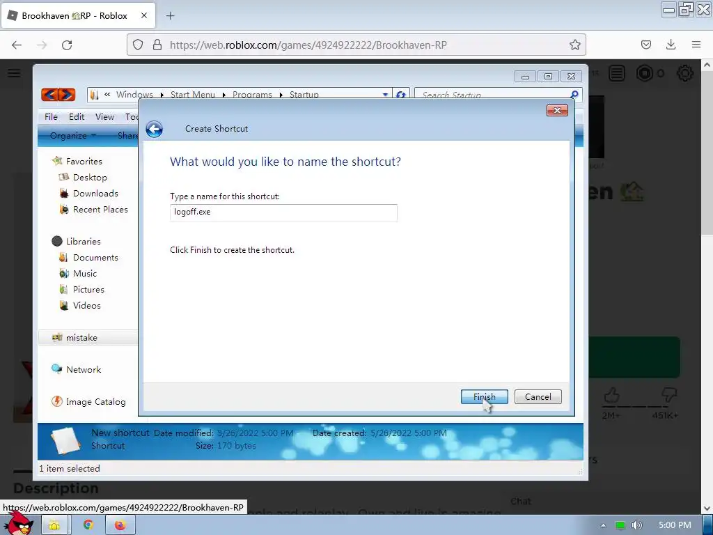Open the File menu in Explorer
Screen dimensions: 713x535
coord(51,117)
